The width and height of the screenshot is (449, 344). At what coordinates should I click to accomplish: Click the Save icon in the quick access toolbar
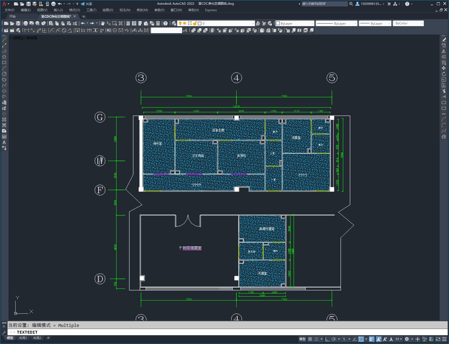[x=29, y=4]
